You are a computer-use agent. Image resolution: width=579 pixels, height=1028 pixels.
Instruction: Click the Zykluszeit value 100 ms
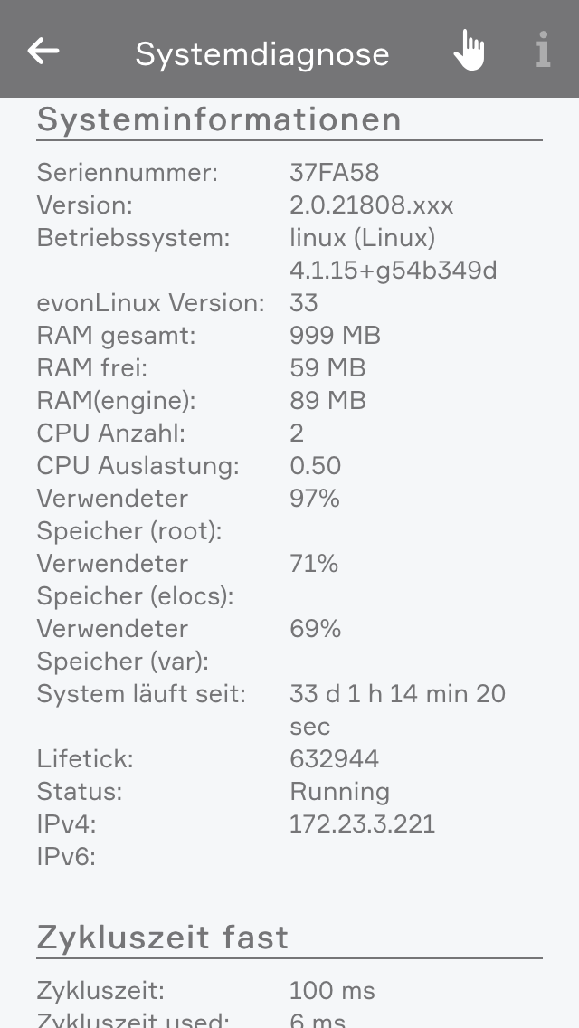(x=331, y=991)
